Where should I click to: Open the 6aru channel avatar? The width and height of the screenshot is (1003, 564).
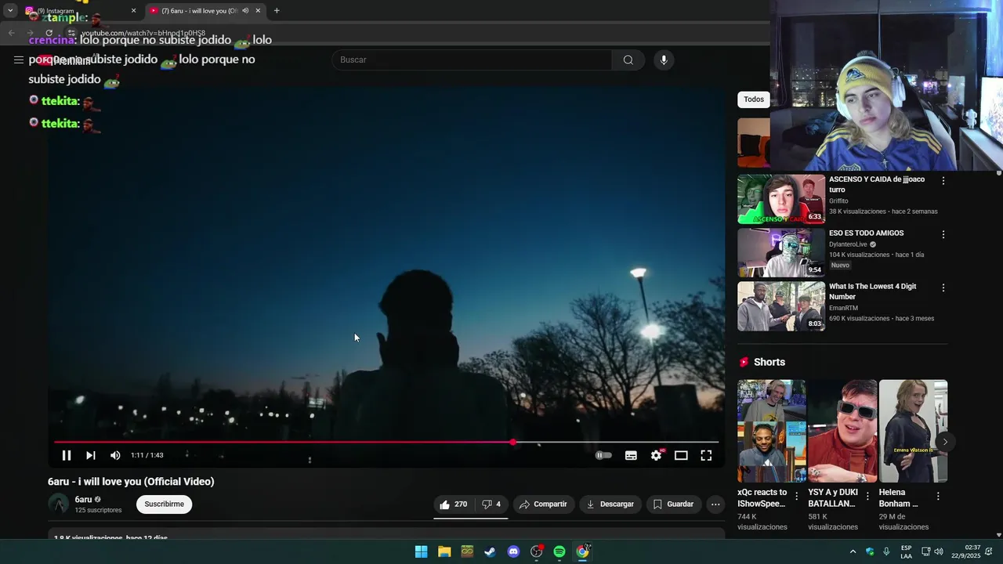[x=59, y=504]
